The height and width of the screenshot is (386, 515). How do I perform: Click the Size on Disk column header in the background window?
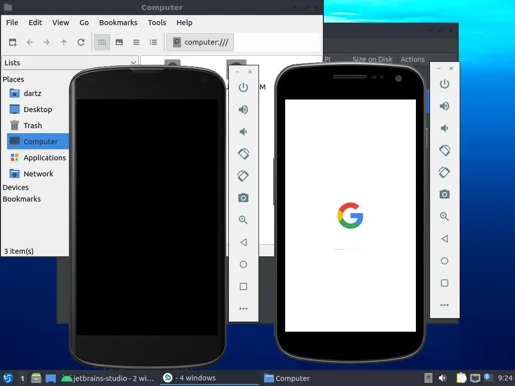[x=373, y=59]
